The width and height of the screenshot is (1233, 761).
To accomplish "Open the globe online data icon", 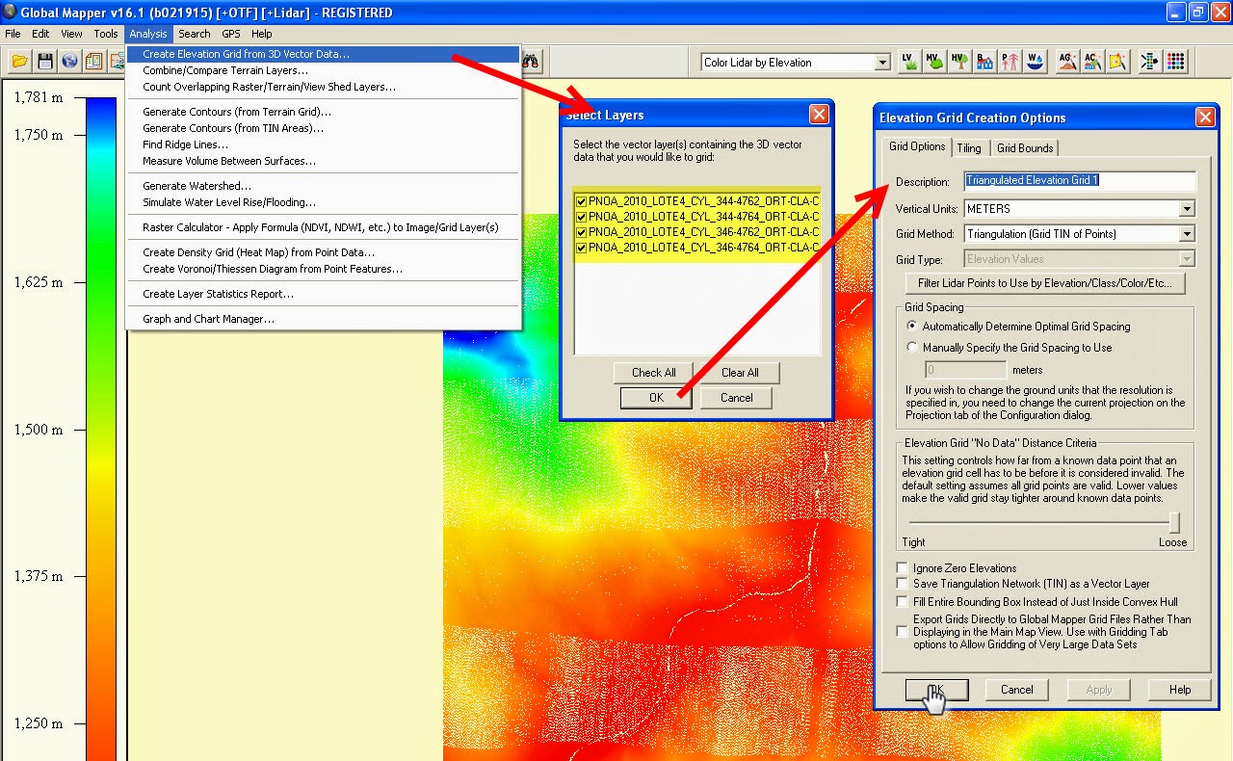I will point(69,62).
